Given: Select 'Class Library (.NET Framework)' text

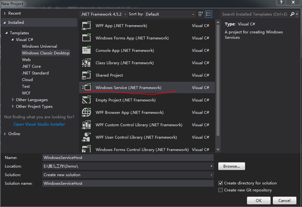Looking at the screenshot, I should pos(125,63).
